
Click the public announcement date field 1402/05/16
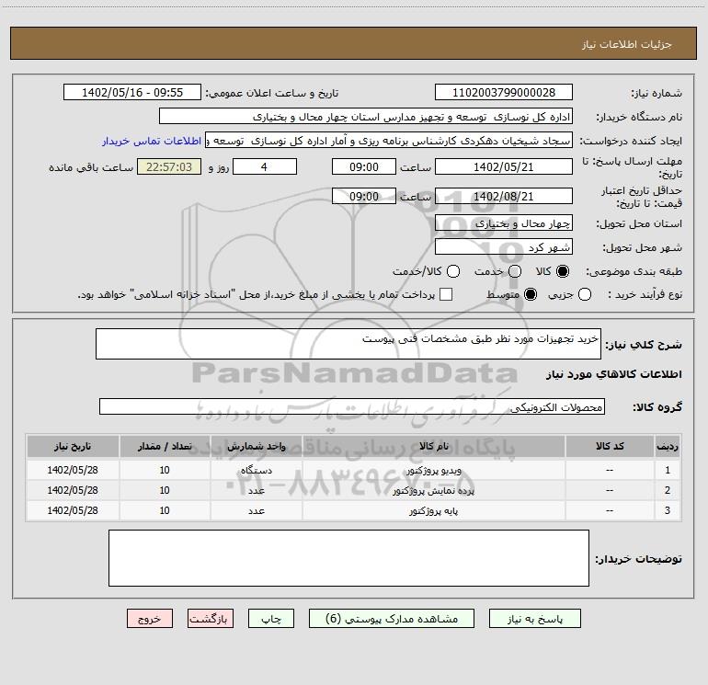coord(132,93)
